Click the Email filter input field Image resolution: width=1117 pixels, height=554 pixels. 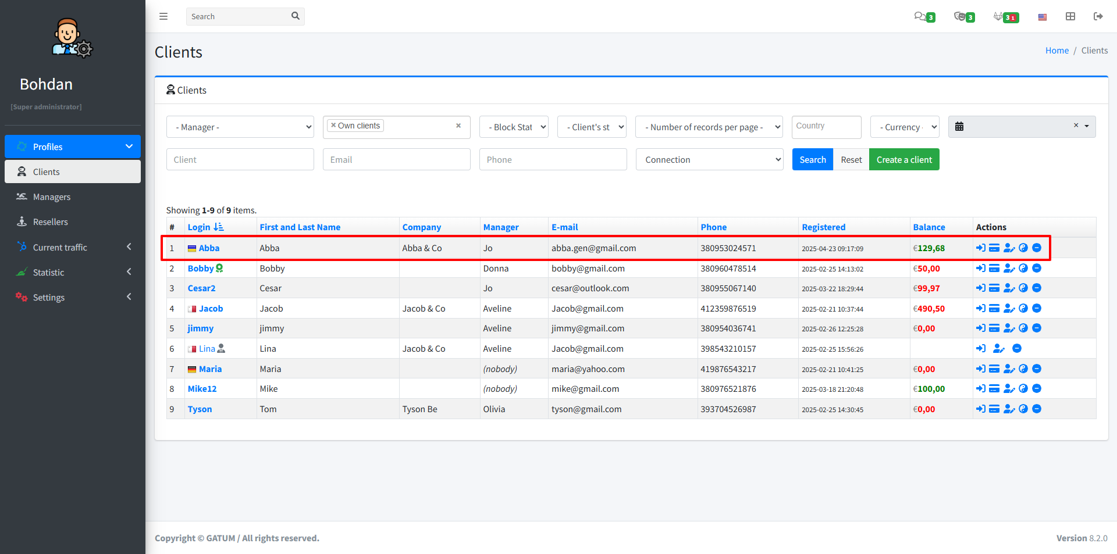396,160
